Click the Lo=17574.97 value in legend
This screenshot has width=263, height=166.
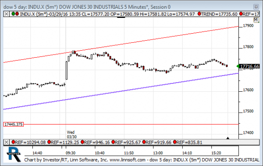point(181,14)
